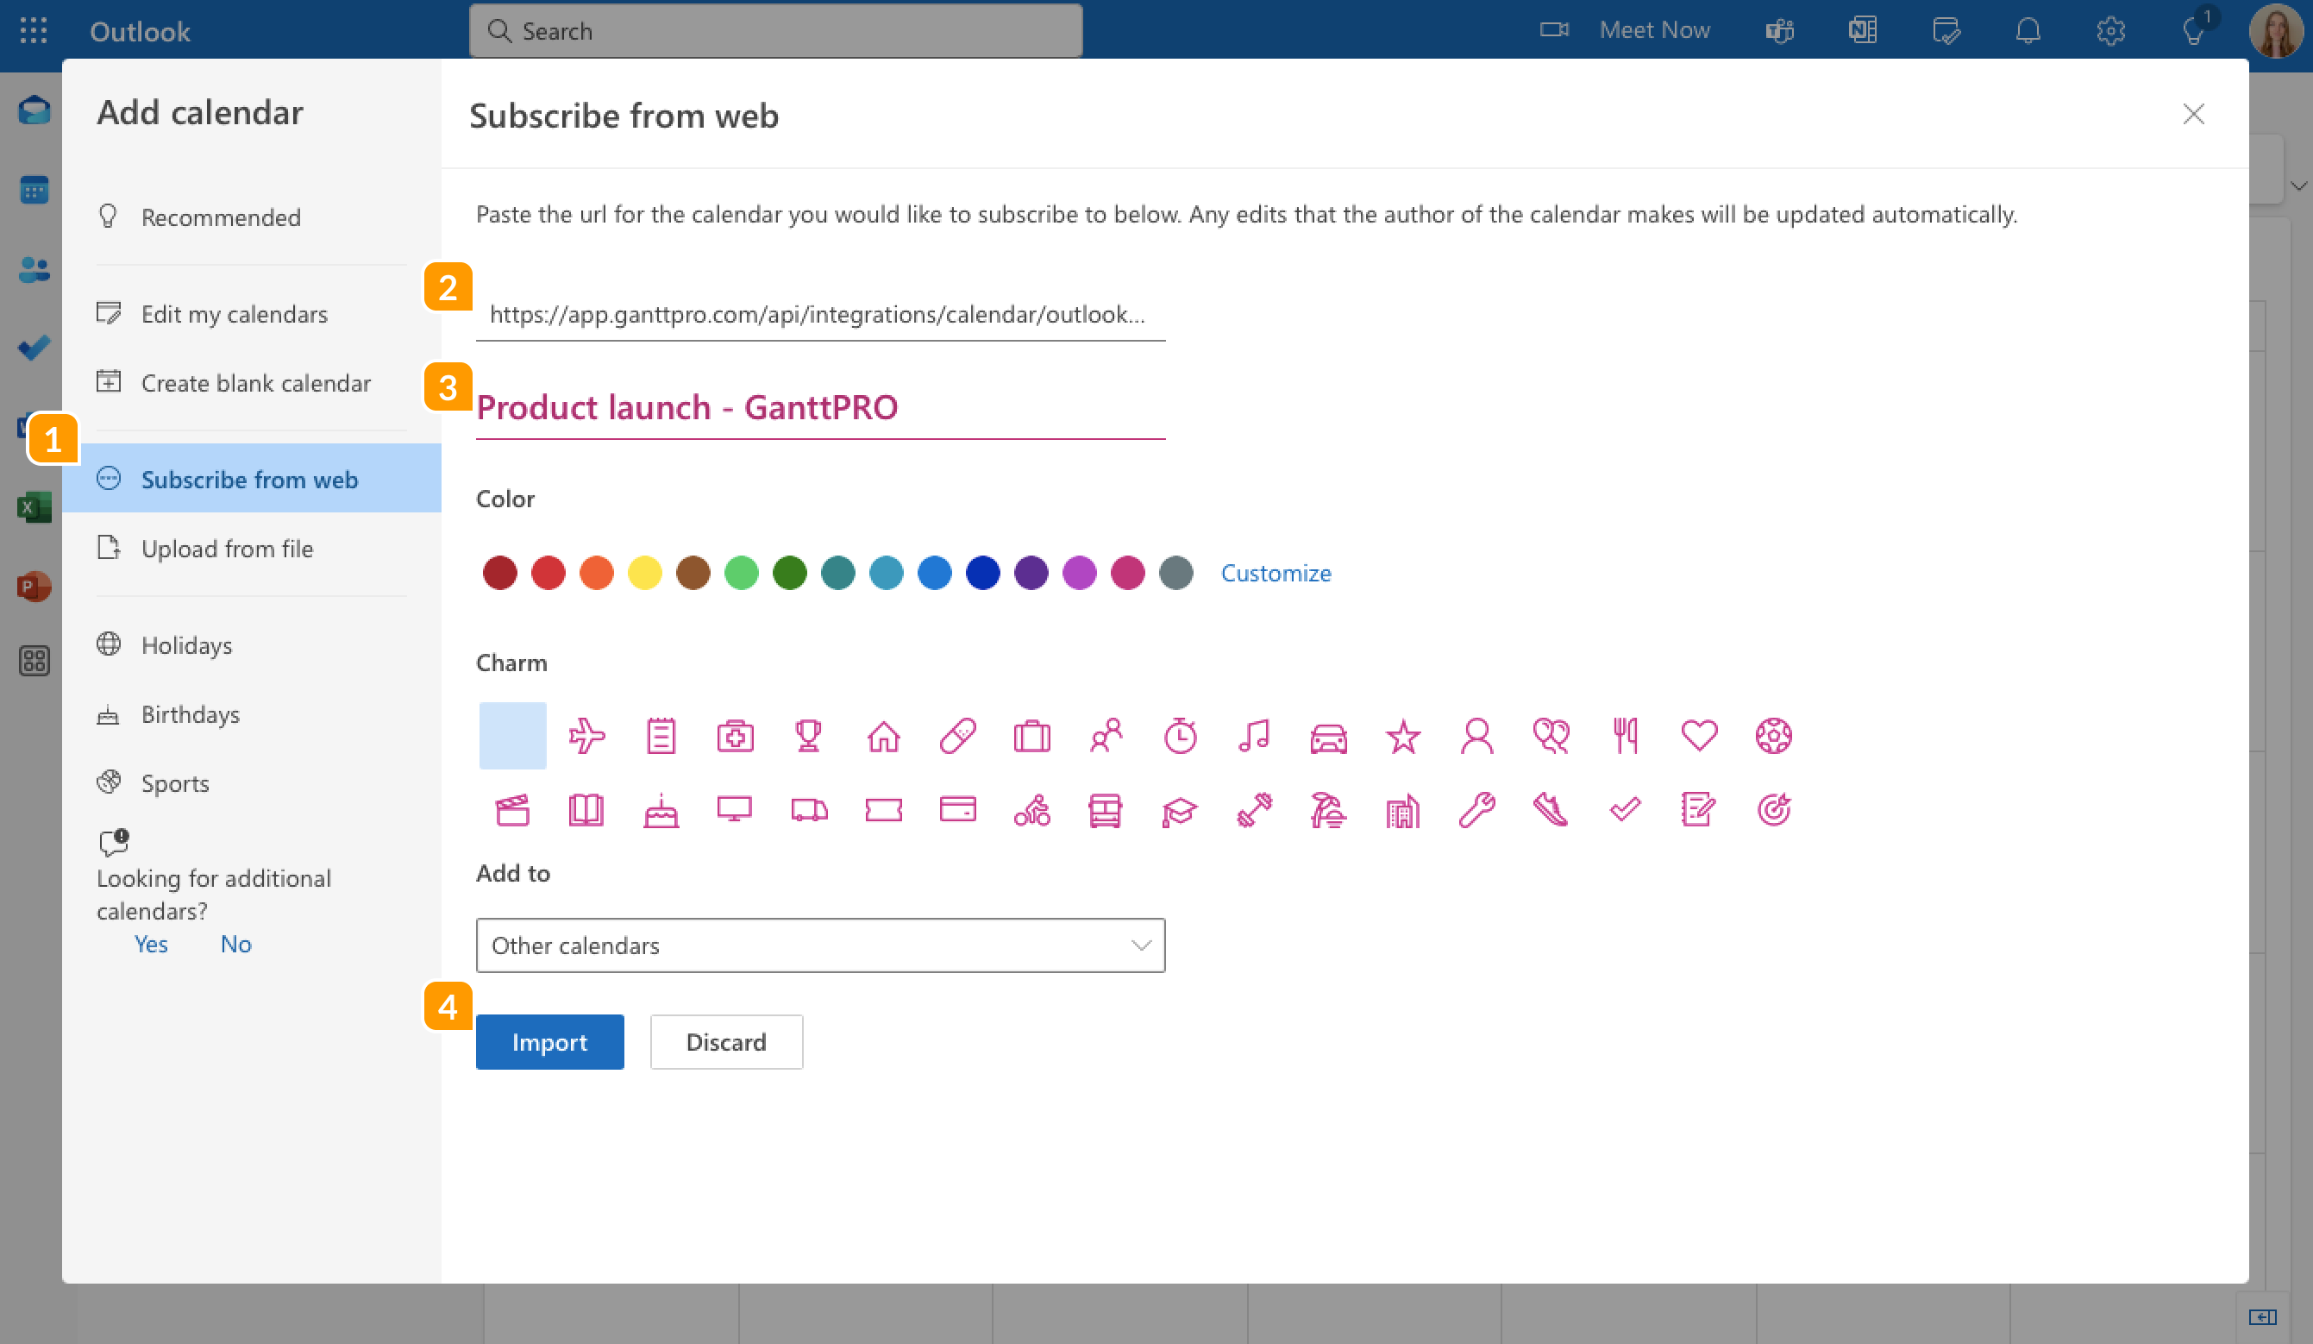2313x1344 pixels.
Task: Choose the birthday cake charm
Action: click(x=660, y=811)
